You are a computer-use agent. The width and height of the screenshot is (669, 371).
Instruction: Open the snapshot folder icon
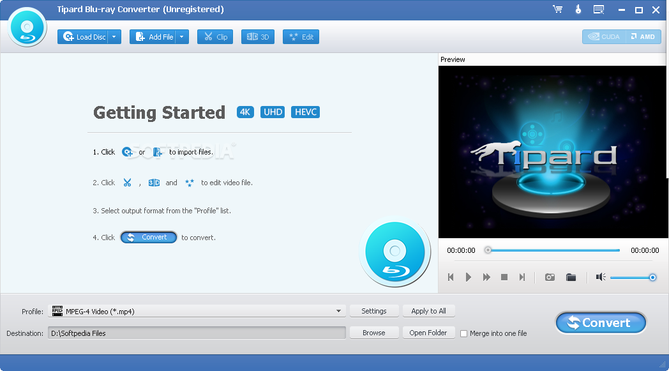[x=571, y=278]
